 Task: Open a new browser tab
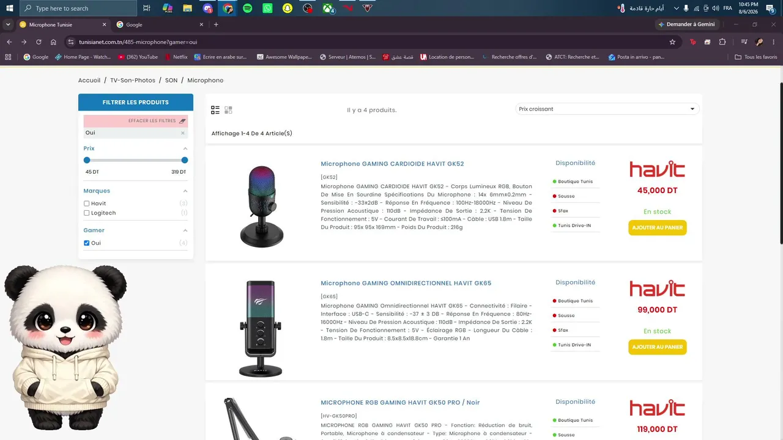tap(216, 25)
